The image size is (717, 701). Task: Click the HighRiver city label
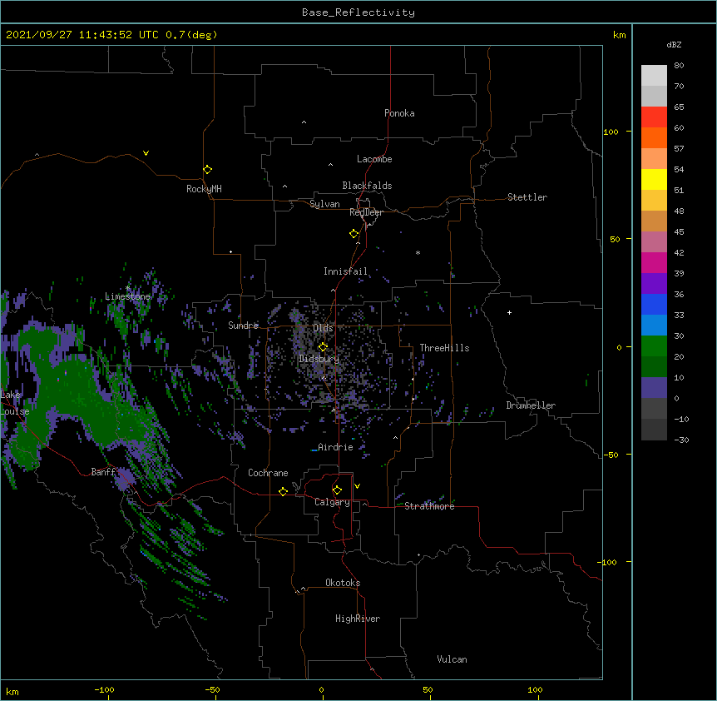pos(358,619)
